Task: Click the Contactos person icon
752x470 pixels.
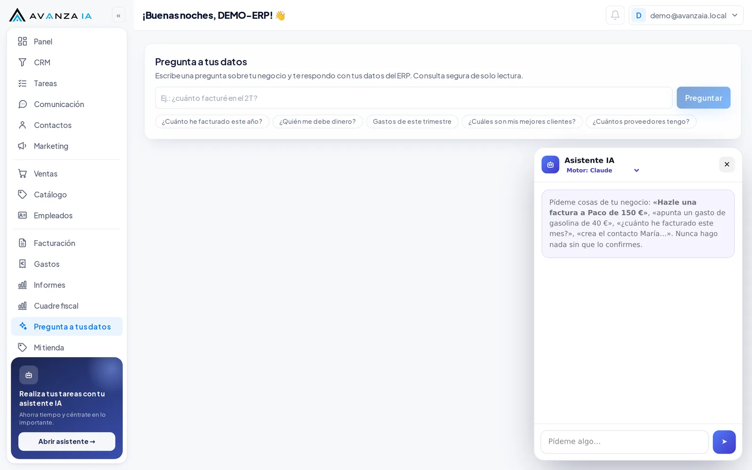Action: pyautogui.click(x=22, y=125)
